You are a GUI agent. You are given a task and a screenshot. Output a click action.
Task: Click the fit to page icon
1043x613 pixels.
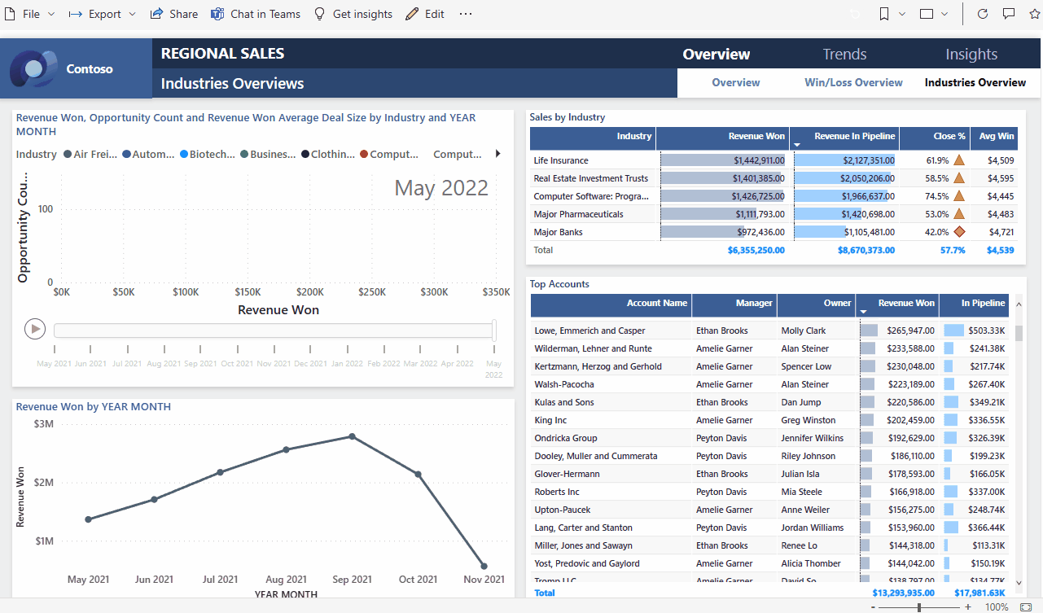(1026, 607)
